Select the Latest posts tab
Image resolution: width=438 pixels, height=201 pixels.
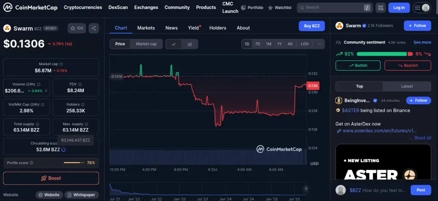pyautogui.click(x=407, y=86)
